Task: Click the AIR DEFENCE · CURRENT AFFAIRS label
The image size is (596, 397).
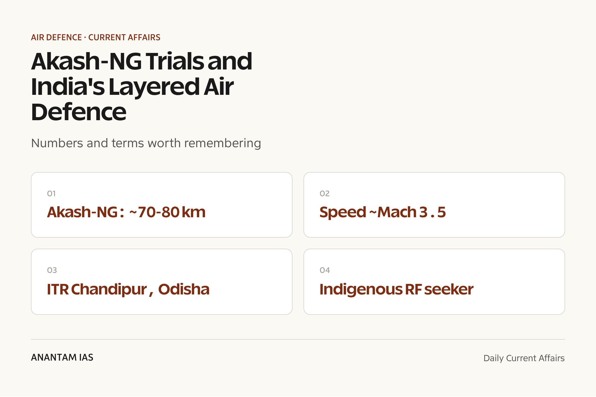Action: 95,37
